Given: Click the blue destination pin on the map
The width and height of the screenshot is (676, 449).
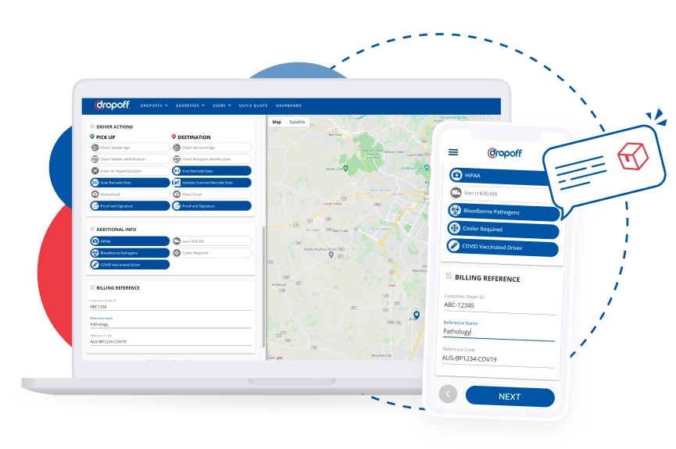Looking at the screenshot, I should coord(417,315).
